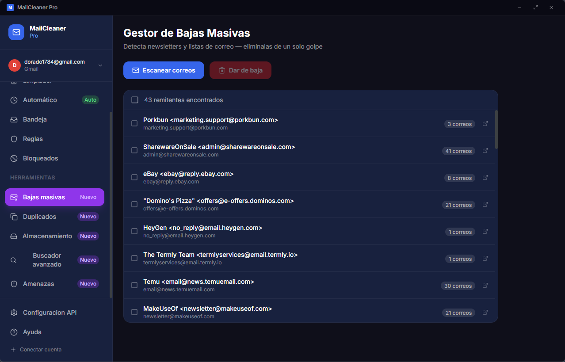
Task: Select the Bajas masivas sidebar item
Action: [54, 197]
